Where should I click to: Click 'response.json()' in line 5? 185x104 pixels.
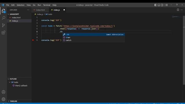(90, 29)
